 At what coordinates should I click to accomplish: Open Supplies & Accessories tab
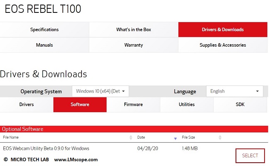coord(223,45)
